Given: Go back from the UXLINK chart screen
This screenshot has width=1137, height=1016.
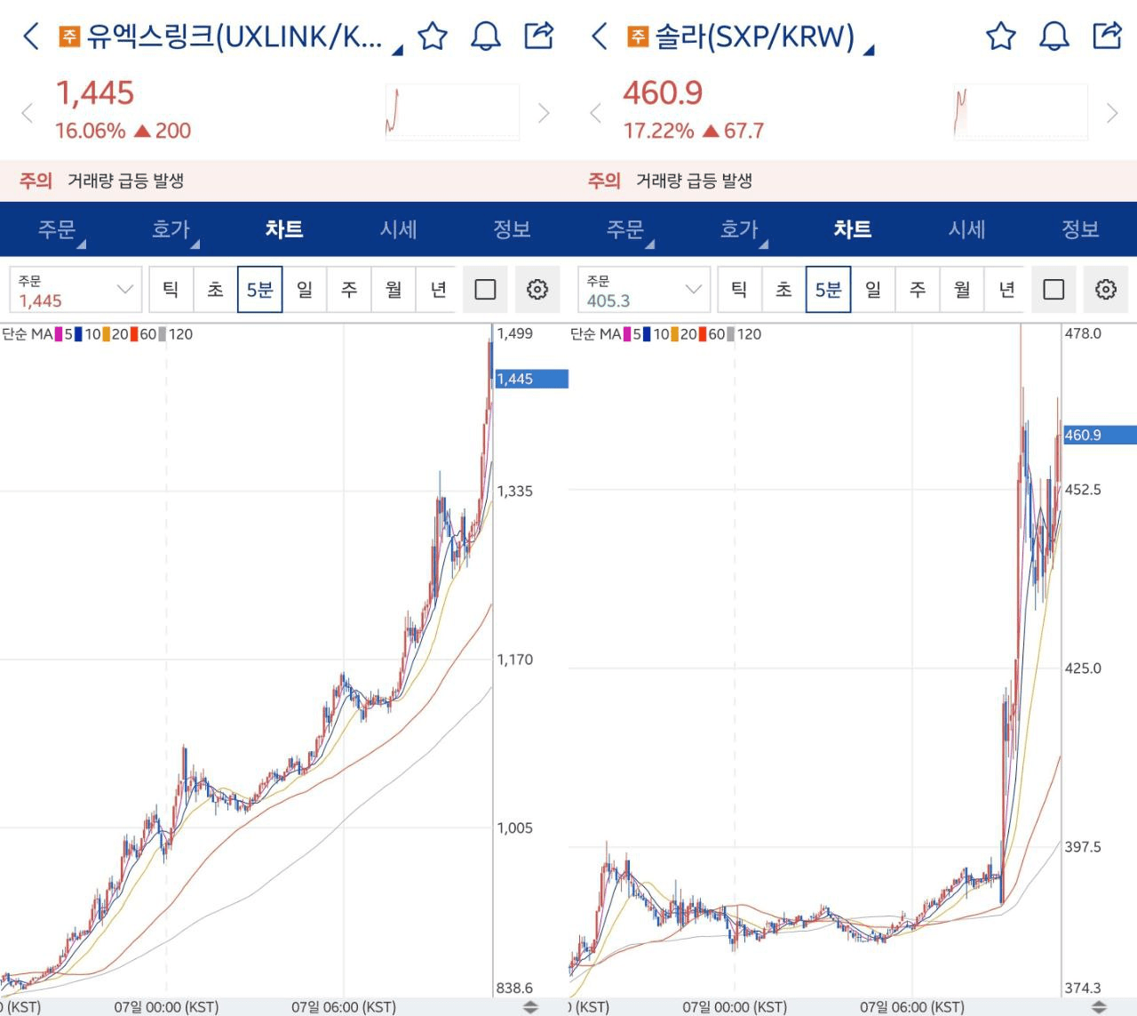Looking at the screenshot, I should tap(31, 36).
